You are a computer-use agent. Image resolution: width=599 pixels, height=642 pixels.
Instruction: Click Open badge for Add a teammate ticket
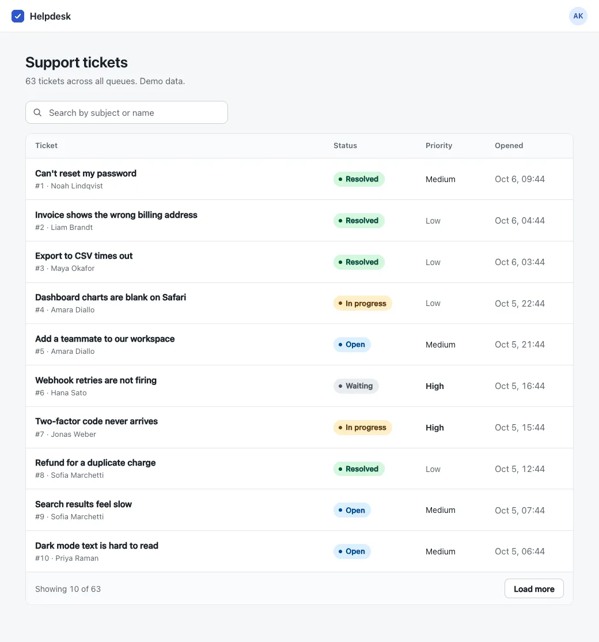352,344
